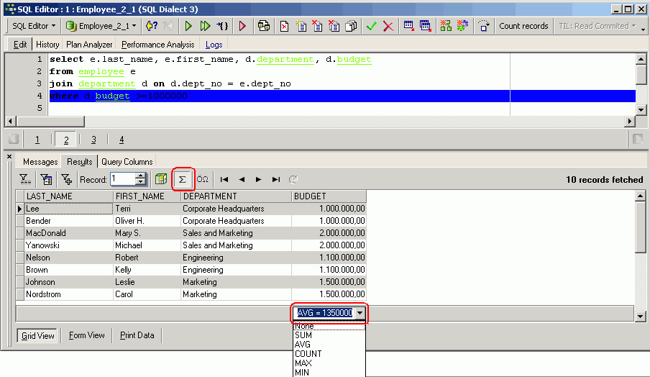
Task: Run the query with the Execute button
Action: point(188,26)
